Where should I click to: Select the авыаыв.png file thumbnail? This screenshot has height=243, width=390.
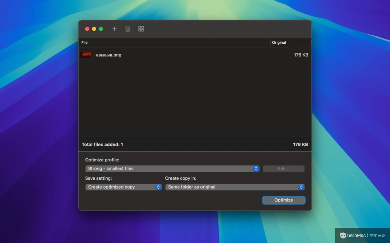pyautogui.click(x=86, y=55)
